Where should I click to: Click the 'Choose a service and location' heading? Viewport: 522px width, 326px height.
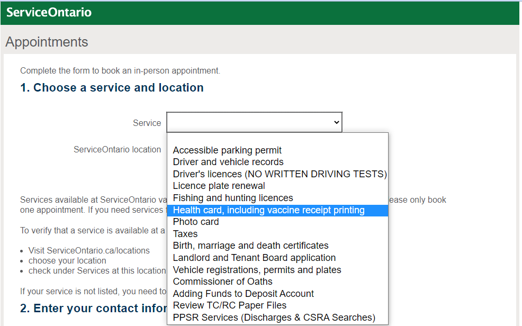coord(112,87)
